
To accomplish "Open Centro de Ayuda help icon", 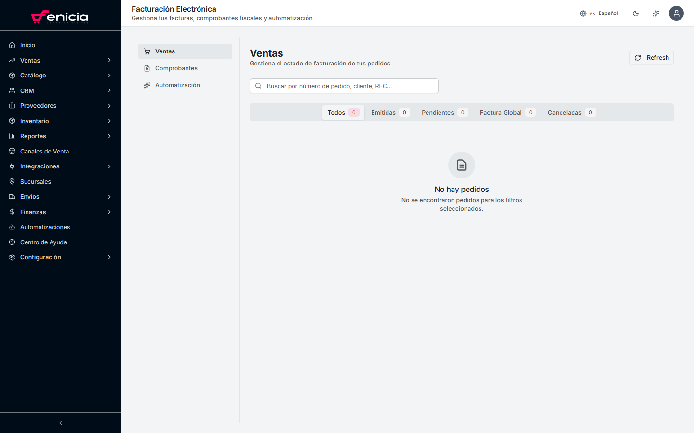I will click(x=12, y=242).
